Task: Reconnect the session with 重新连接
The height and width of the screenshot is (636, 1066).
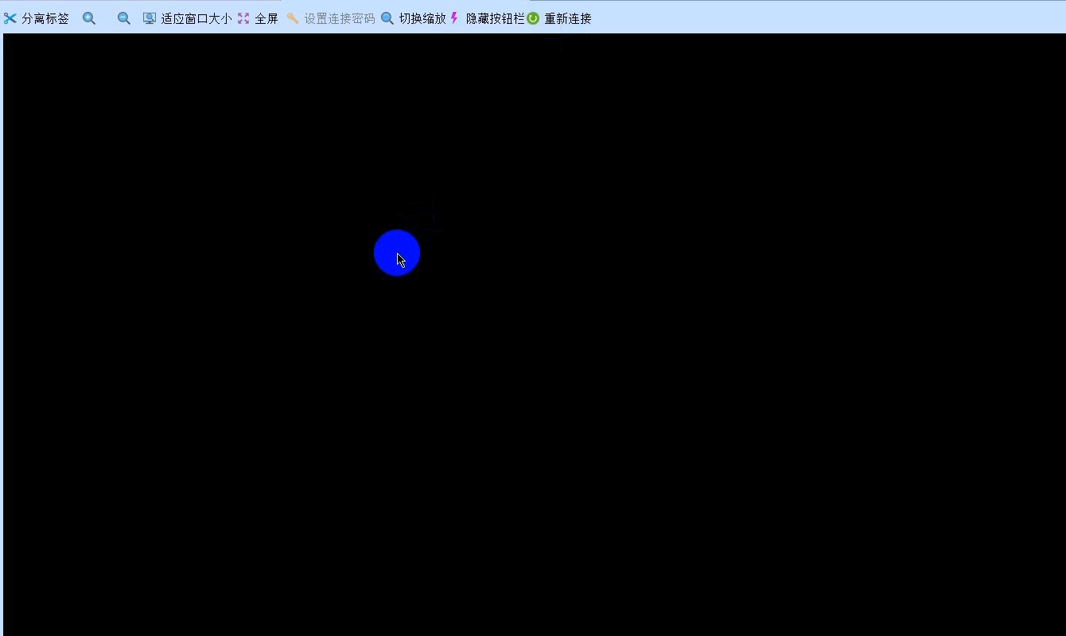Action: point(559,18)
